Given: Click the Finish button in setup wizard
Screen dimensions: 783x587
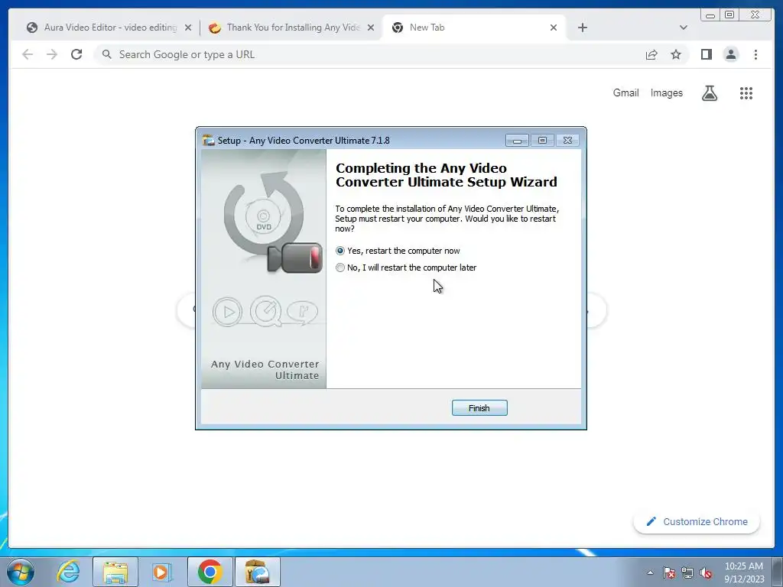Looking at the screenshot, I should click(x=479, y=408).
